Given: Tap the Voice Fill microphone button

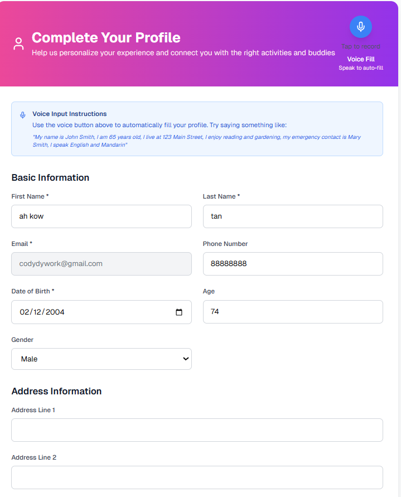Looking at the screenshot, I should click(361, 26).
